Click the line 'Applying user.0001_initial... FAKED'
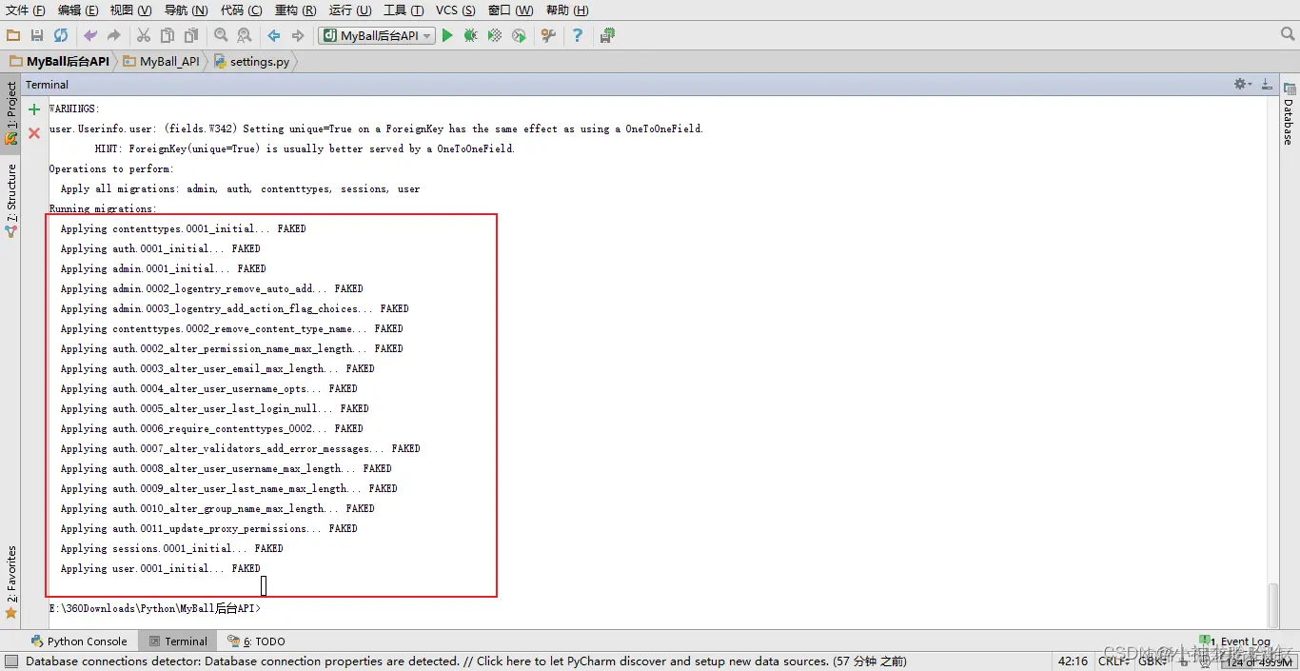The width and height of the screenshot is (1300, 671). tap(160, 568)
